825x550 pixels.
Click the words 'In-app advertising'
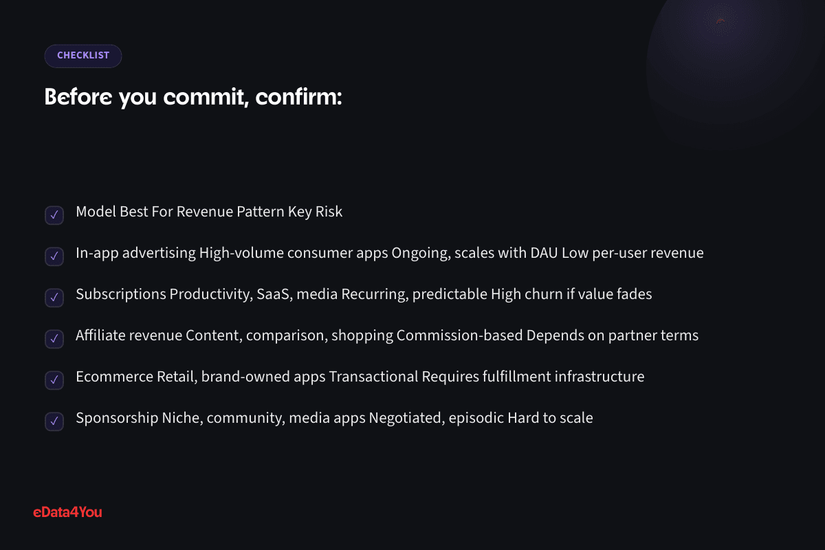tap(135, 253)
